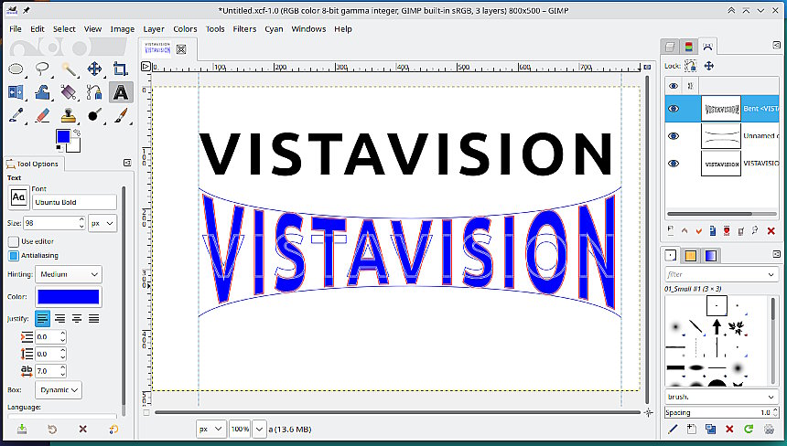Select the Color Picker eyedropper tool

(x=16, y=116)
